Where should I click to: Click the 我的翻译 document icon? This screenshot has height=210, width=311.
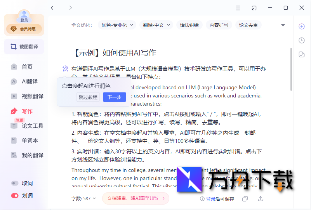pyautogui.click(x=14, y=155)
